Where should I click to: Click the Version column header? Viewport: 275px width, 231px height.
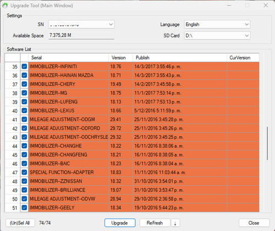click(120, 58)
